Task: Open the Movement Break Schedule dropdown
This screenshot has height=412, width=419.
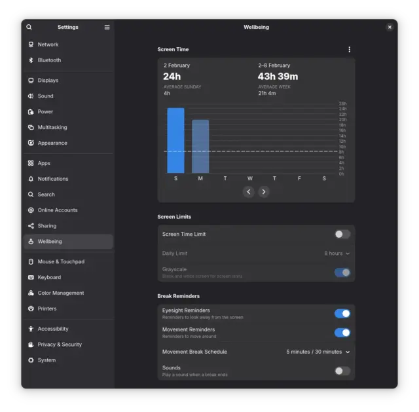Action: pos(318,352)
